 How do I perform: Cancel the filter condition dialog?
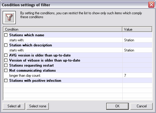(141, 106)
